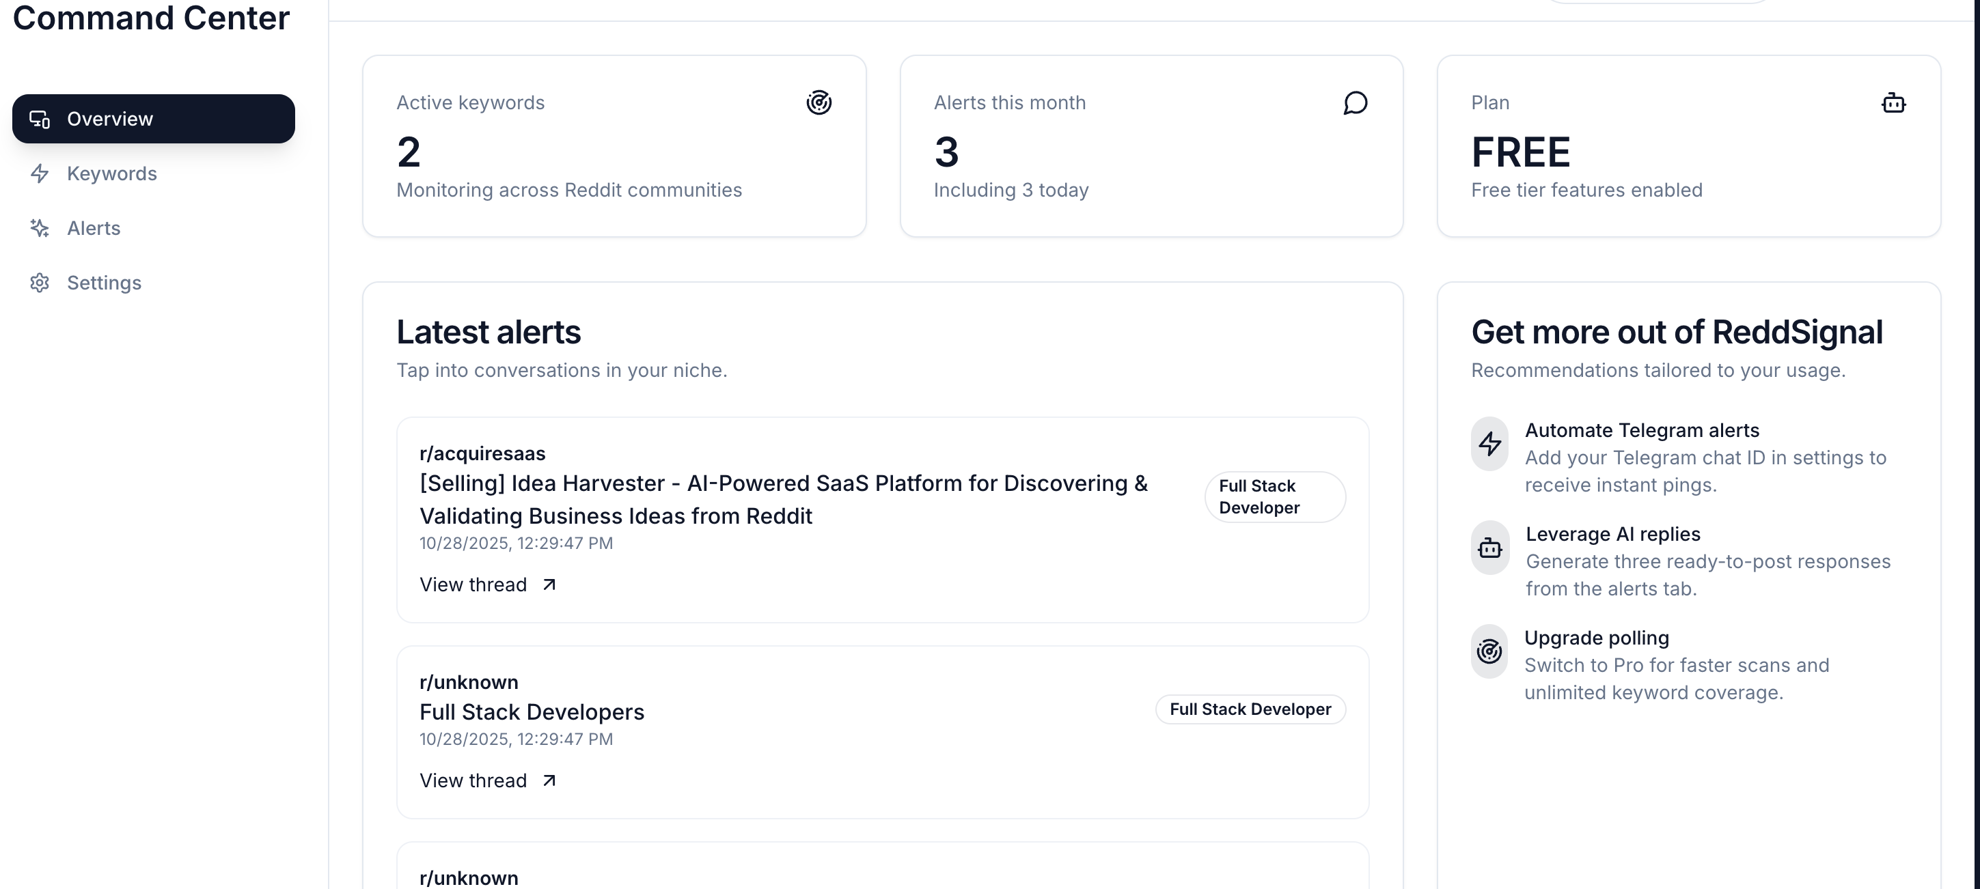Image resolution: width=1980 pixels, height=889 pixels.
Task: Click the Full Stack Developer badge on second alert
Action: click(1249, 709)
